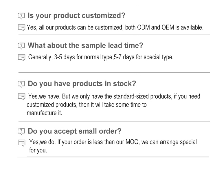Click the divider line below the customized answer
This screenshot has height=169, width=217.
116,34
